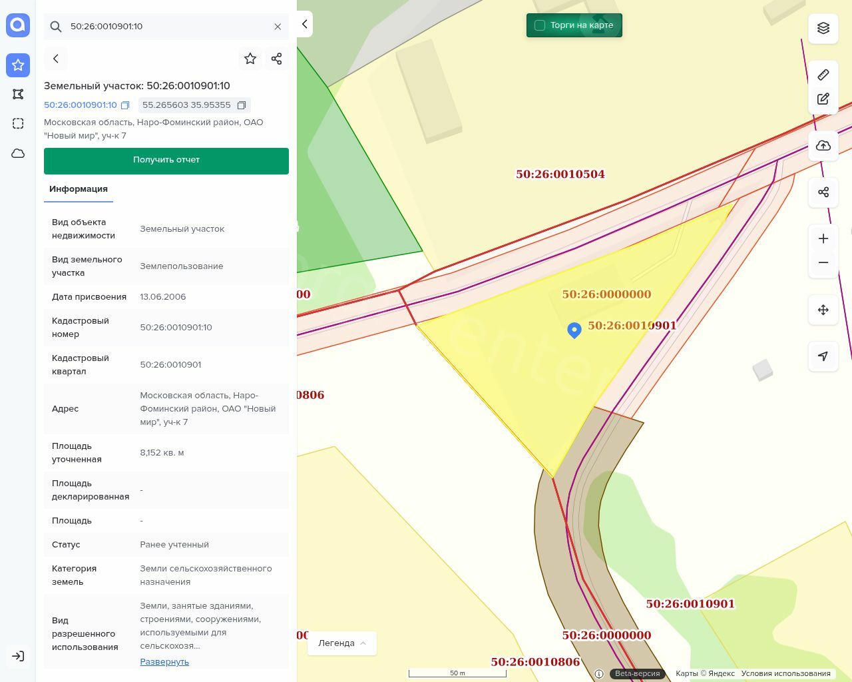Image resolution: width=852 pixels, height=682 pixels.
Task: Open Условия использования link
Action: coord(785,673)
